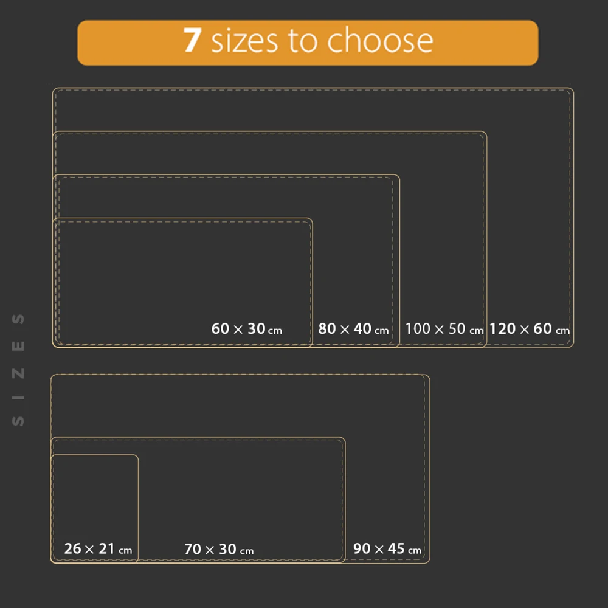Click the word "choose" in the banner

(379, 41)
